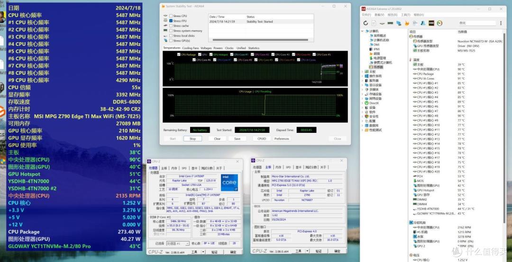
Task: Uncheck the Stress FPU checkbox
Action: [x=171, y=20]
